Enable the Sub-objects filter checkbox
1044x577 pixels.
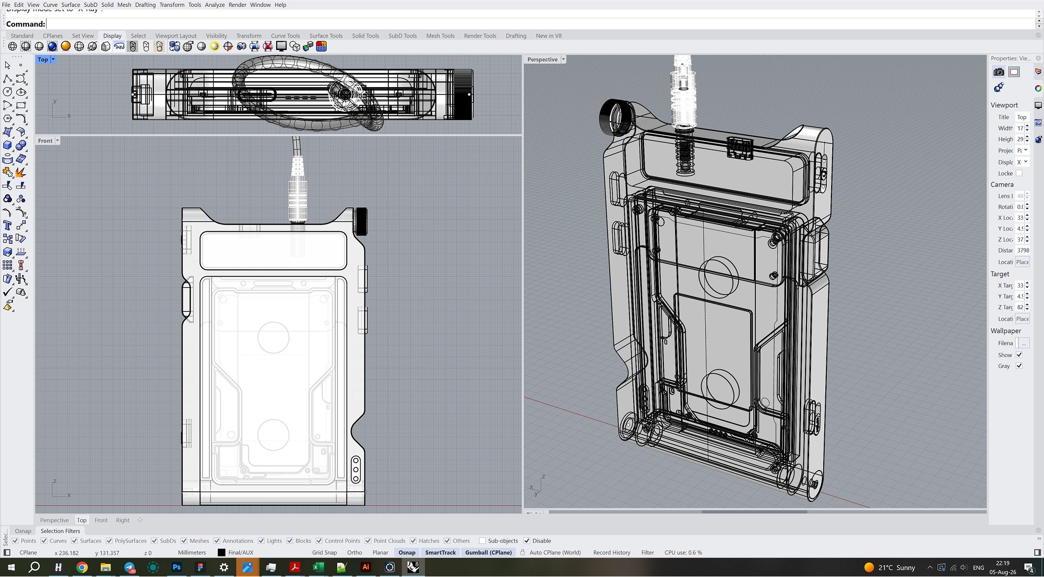pos(482,541)
